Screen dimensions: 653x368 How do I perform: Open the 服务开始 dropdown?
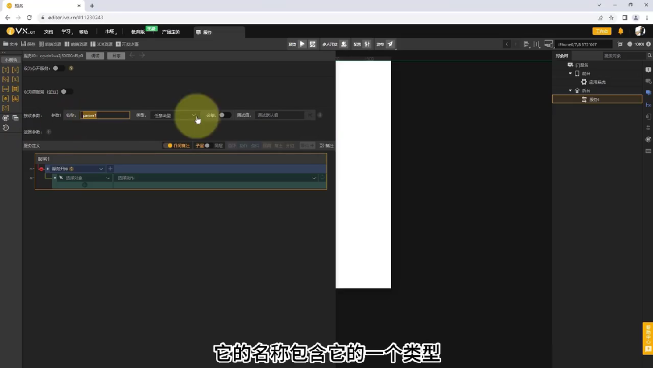tap(77, 169)
